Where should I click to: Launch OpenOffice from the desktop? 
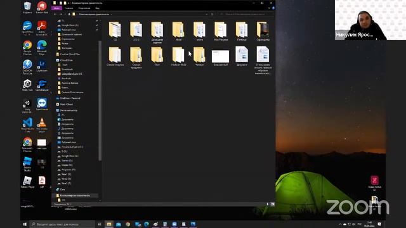[x=27, y=28]
